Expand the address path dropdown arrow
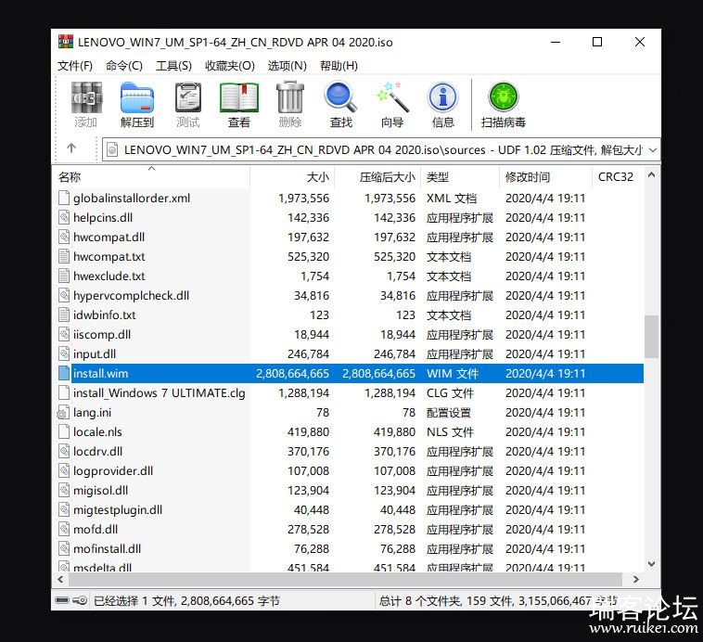Screen dimensions: 703x642 pos(653,150)
